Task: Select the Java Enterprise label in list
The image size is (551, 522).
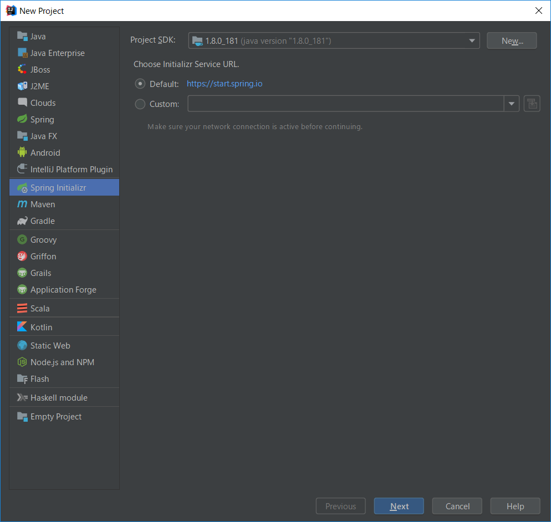Action: pyautogui.click(x=58, y=53)
